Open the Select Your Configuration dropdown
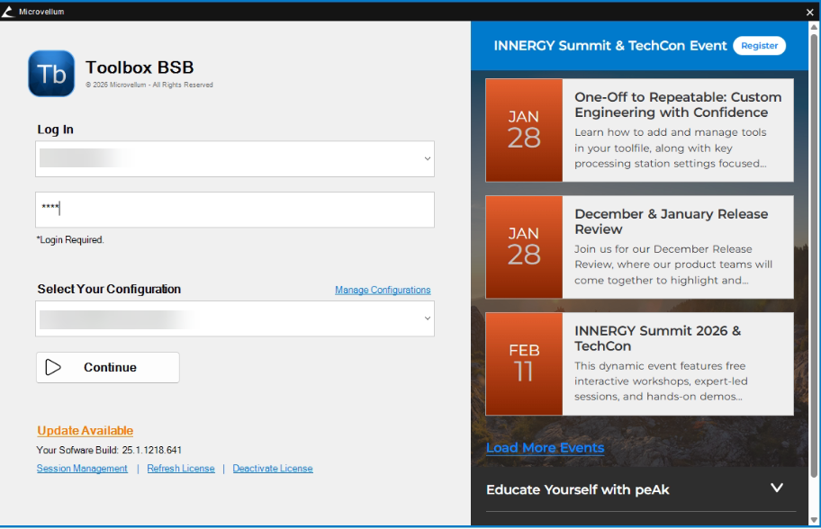 (428, 318)
